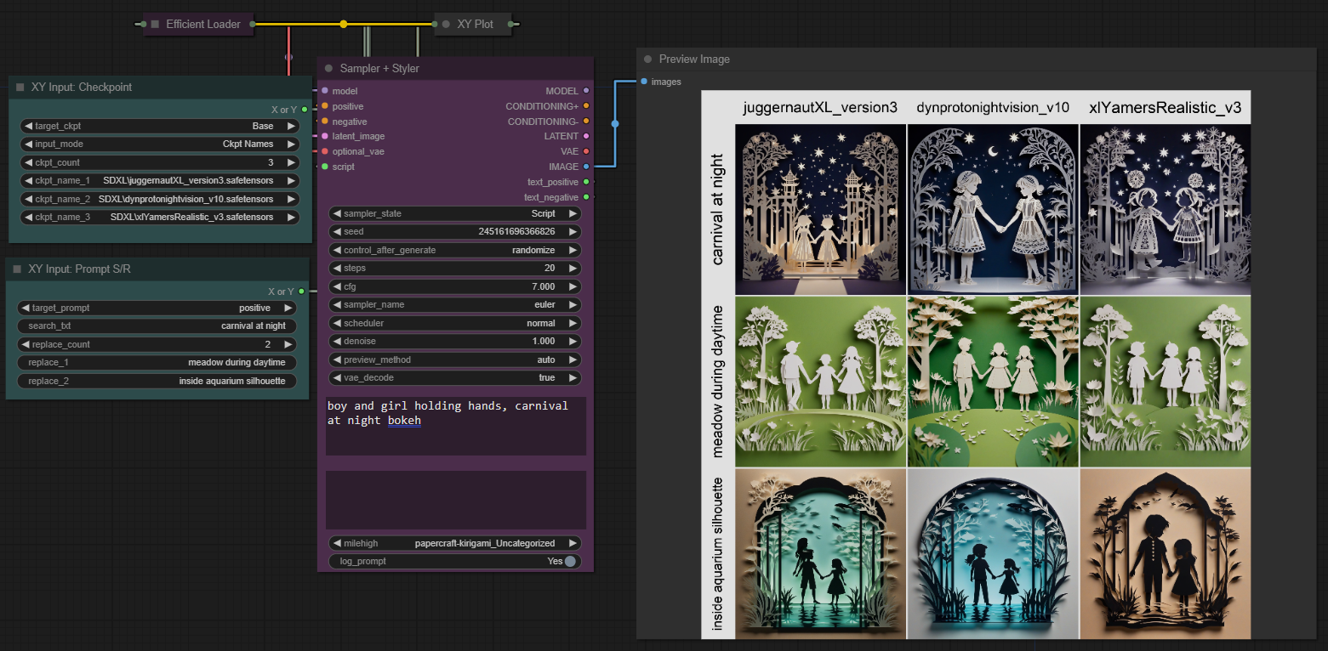The image size is (1328, 651).
Task: Collapse the XY Input: Checkpoint node
Action: tap(20, 88)
